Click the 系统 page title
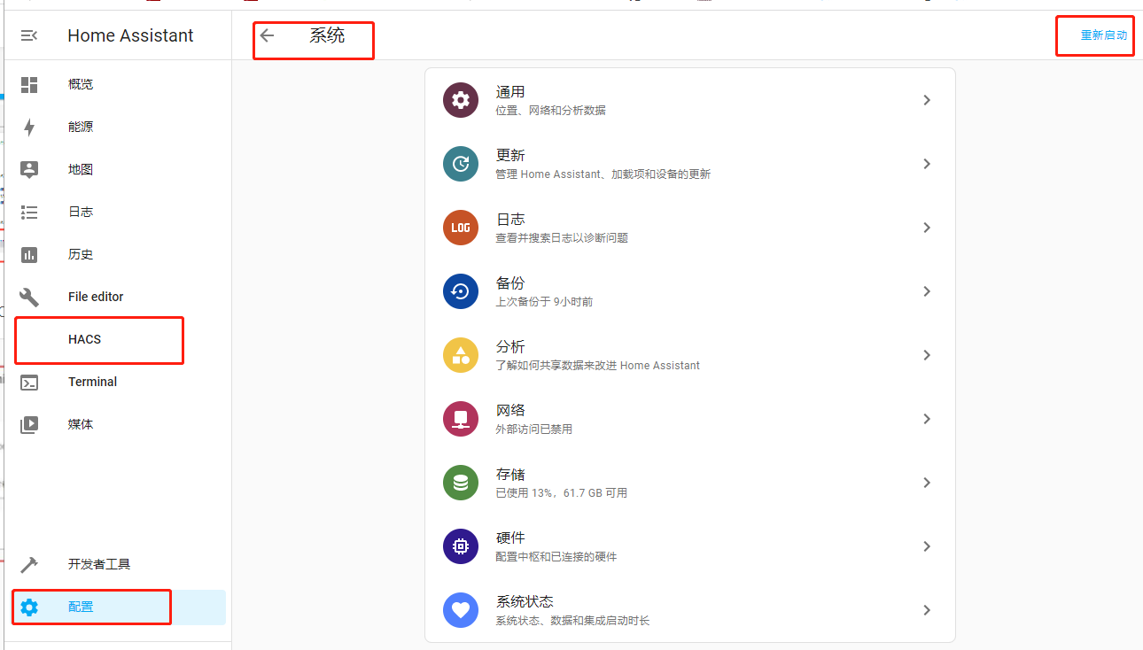 tap(327, 35)
